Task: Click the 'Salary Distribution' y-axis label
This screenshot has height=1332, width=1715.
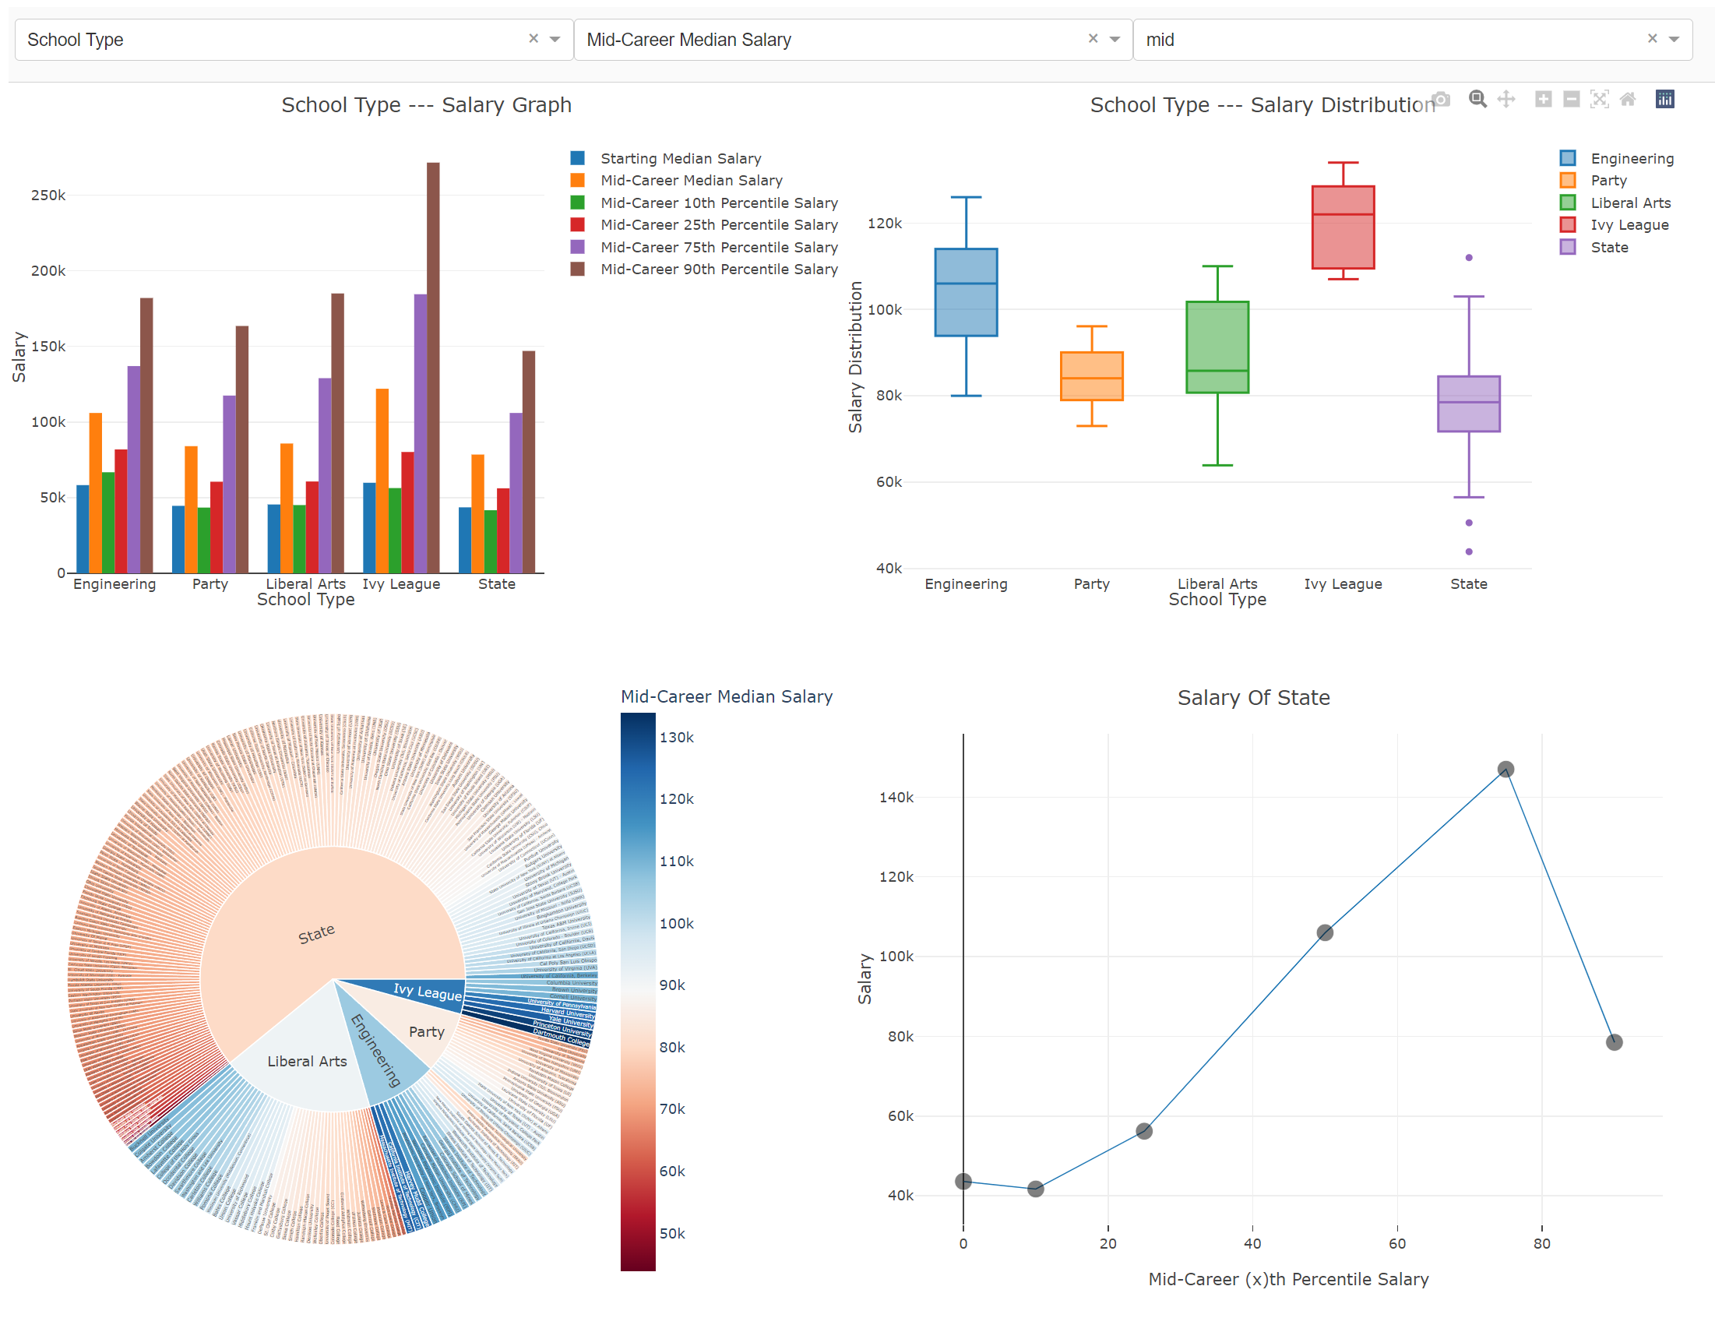Action: [x=855, y=357]
